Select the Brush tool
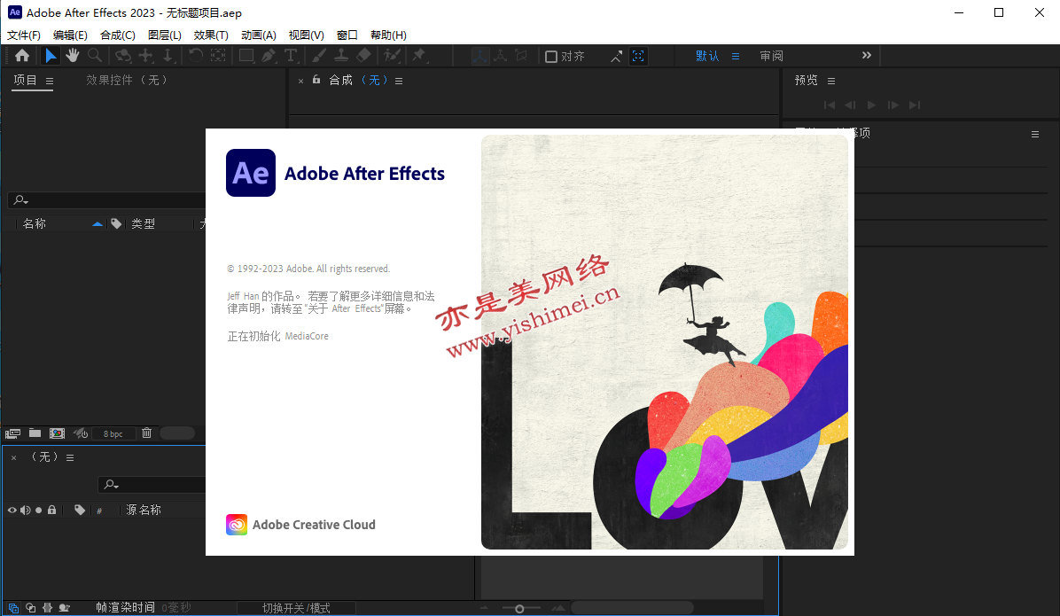Viewport: 1060px width, 616px height. tap(319, 56)
